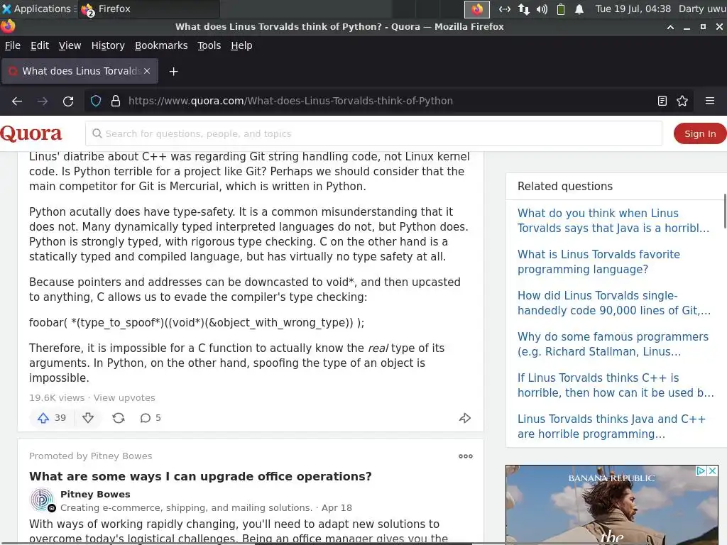Bookmark this page with star icon
The image size is (727, 545).
[682, 101]
